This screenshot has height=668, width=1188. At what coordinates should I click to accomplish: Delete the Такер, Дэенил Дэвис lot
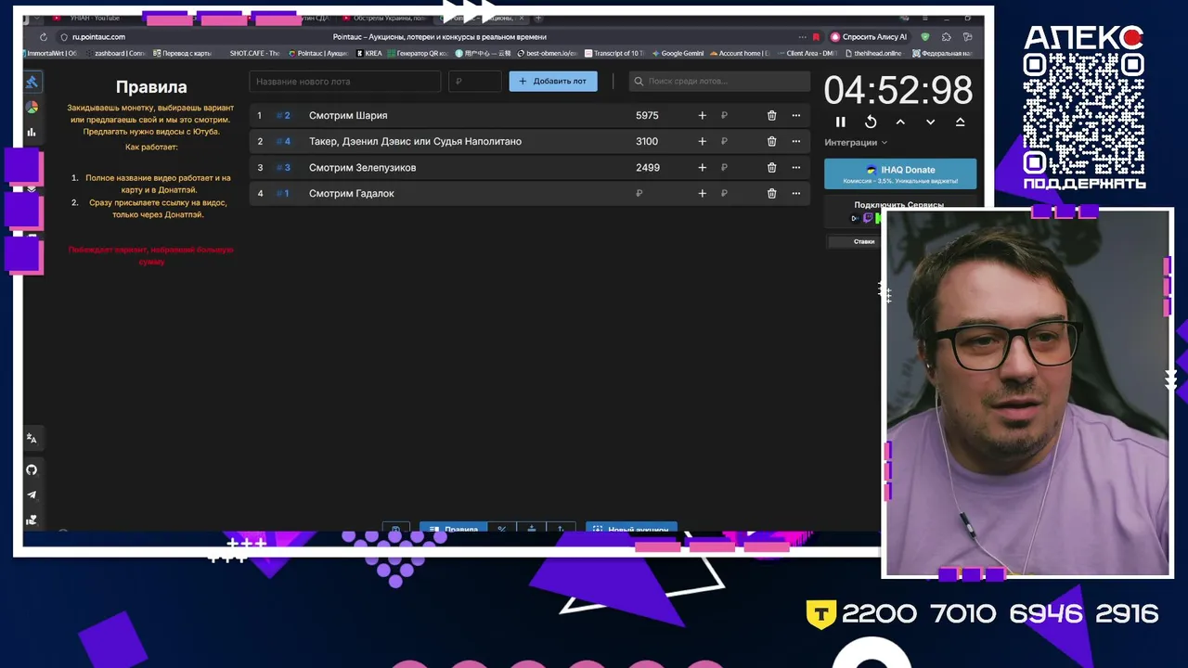(x=771, y=141)
